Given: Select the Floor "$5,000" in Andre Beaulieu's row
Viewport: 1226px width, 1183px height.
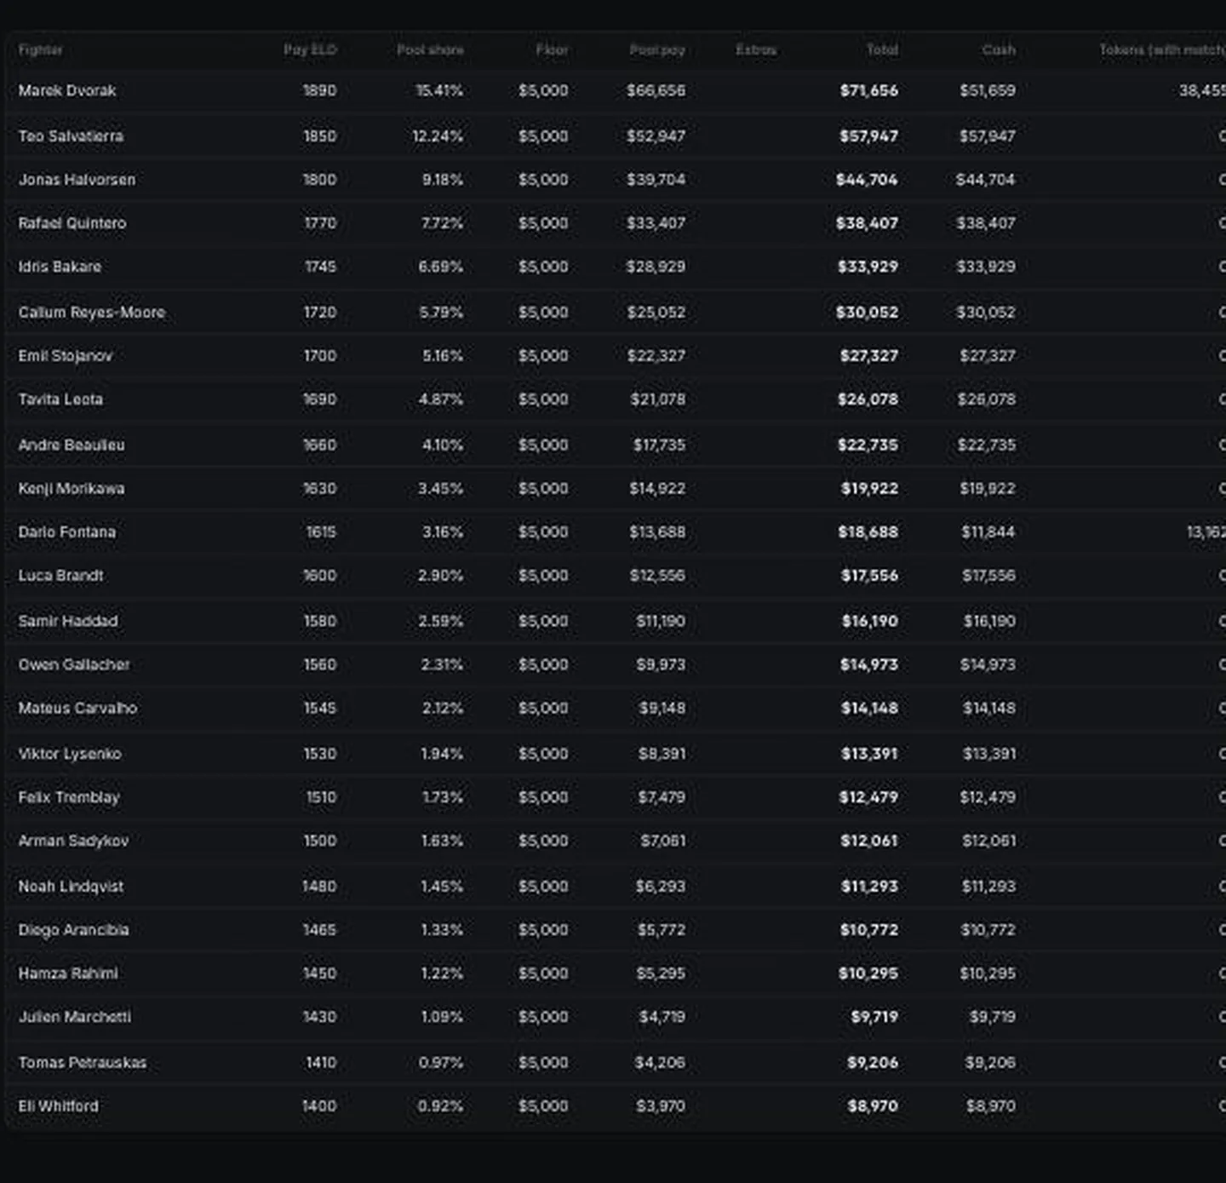Looking at the screenshot, I should click(543, 445).
